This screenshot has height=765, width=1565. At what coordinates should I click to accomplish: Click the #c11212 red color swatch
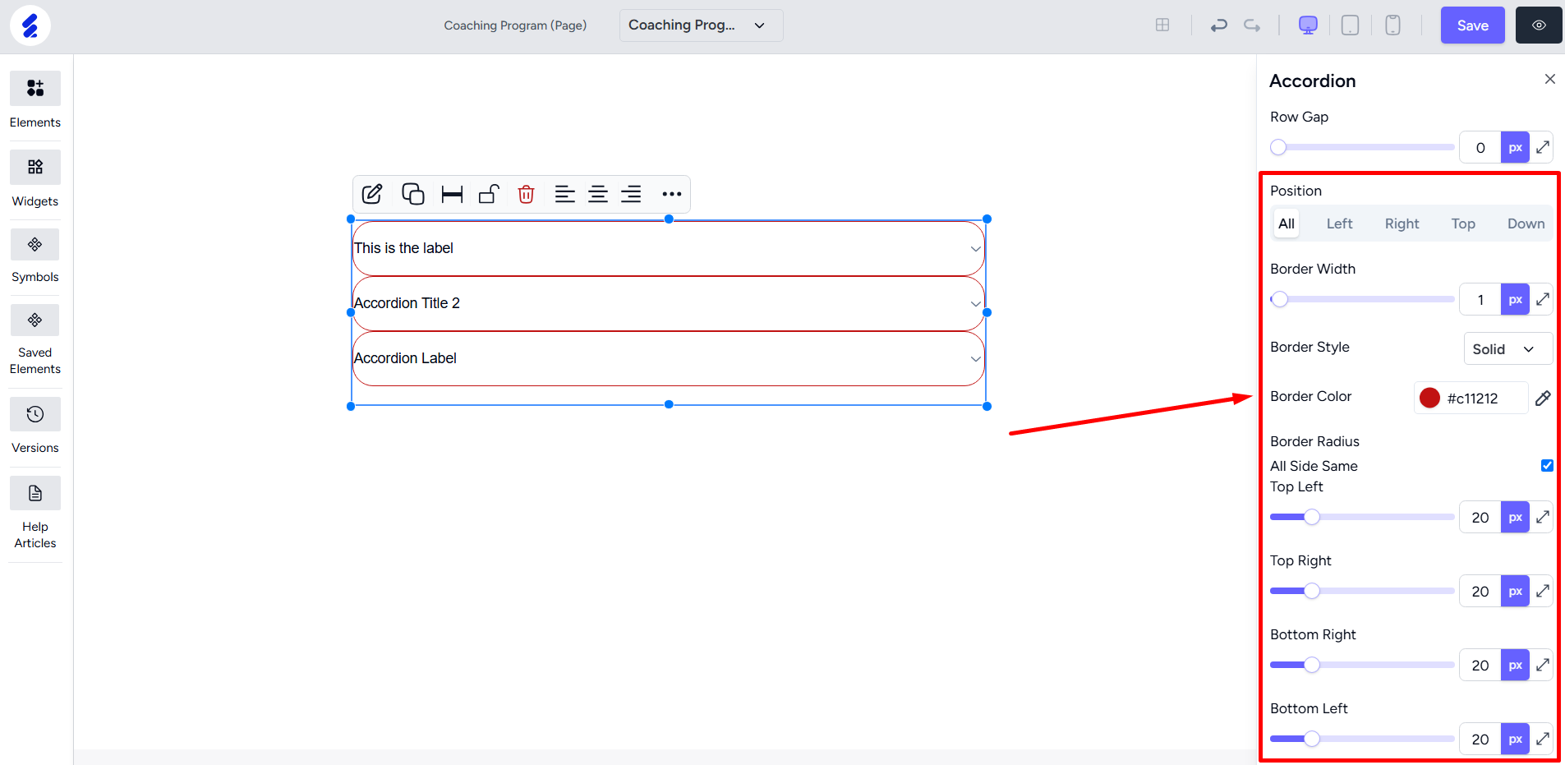(x=1429, y=398)
